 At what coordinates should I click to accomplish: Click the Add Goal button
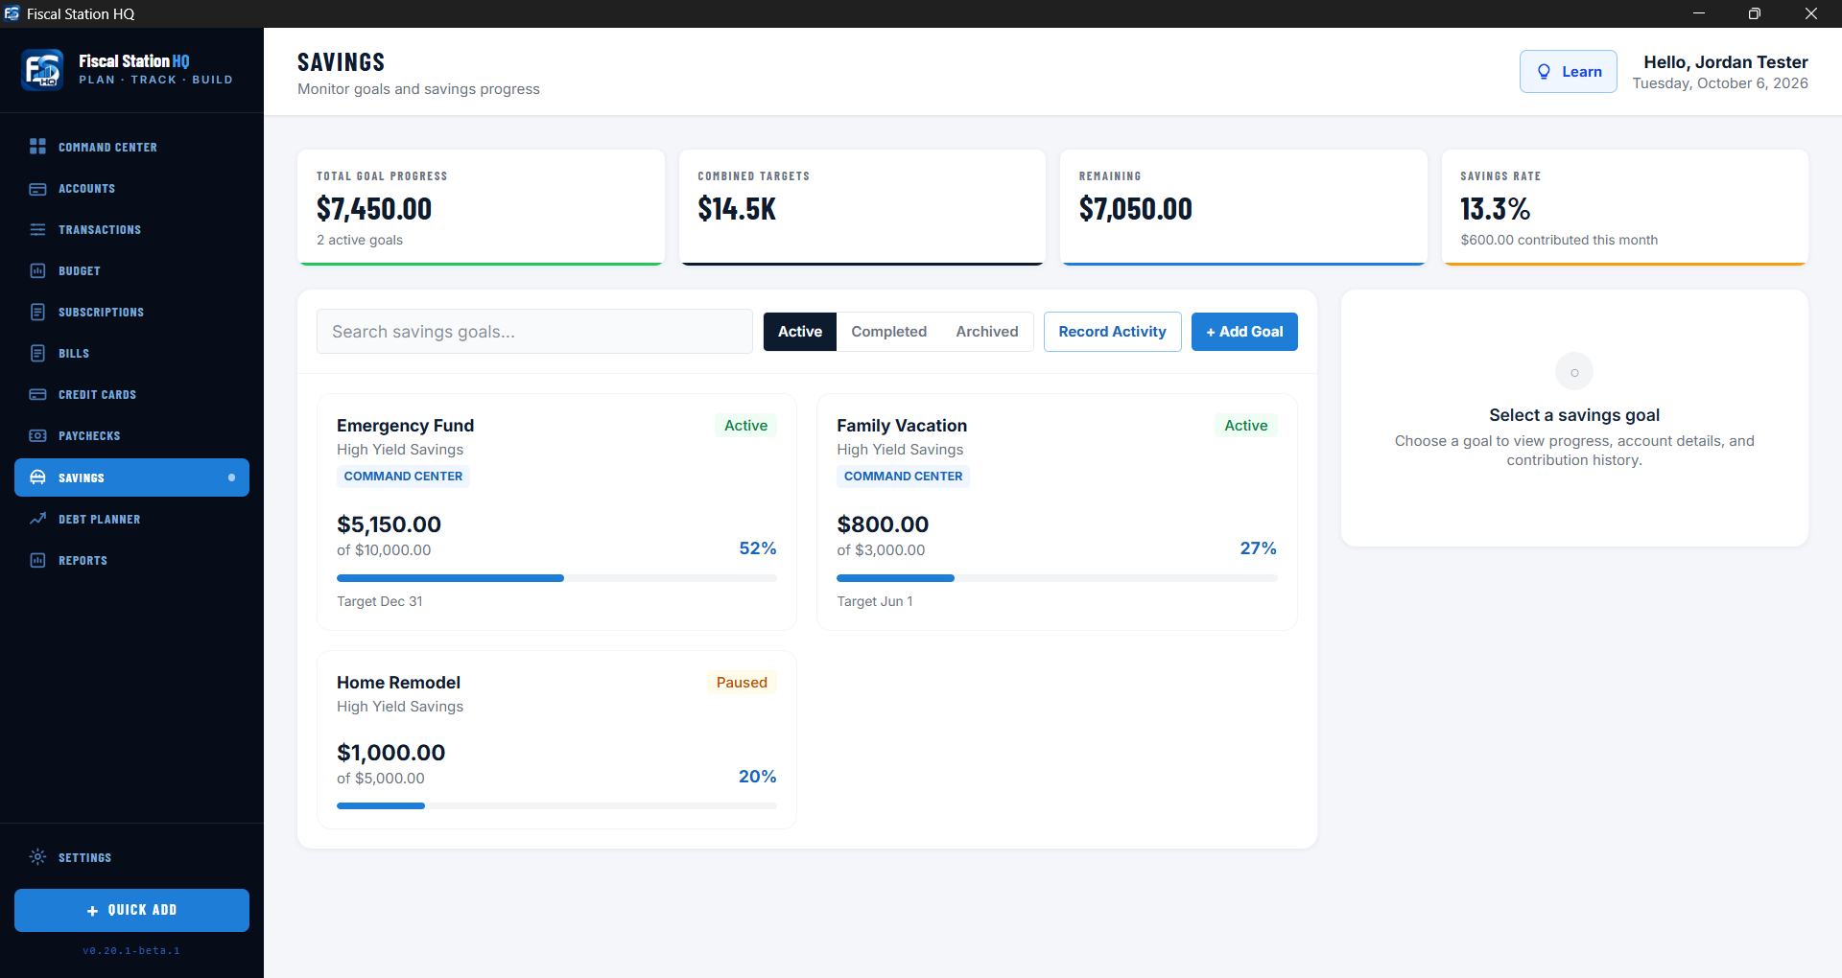[x=1244, y=332]
